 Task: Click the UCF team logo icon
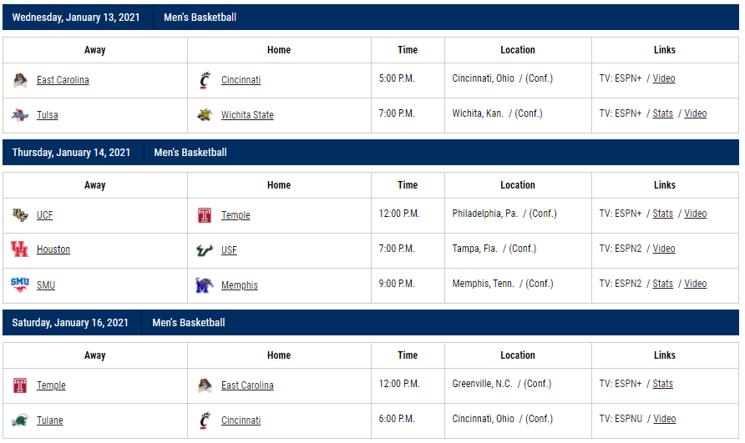[x=20, y=215]
